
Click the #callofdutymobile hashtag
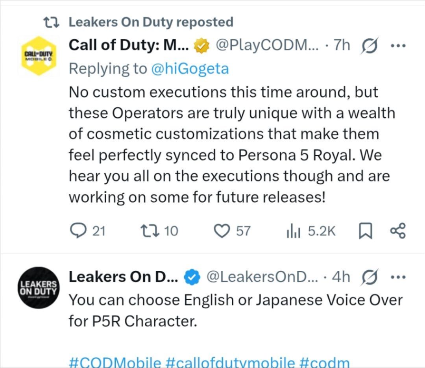click(x=230, y=362)
